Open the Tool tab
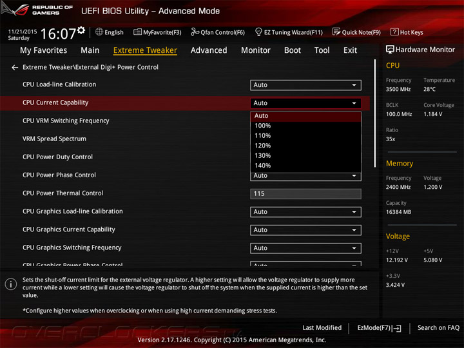 pyautogui.click(x=322, y=50)
